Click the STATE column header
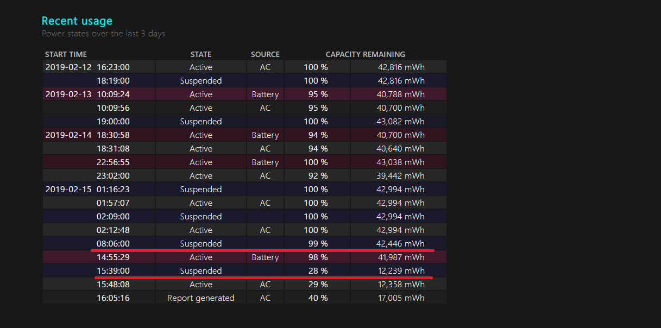The image size is (661, 328). (x=201, y=54)
